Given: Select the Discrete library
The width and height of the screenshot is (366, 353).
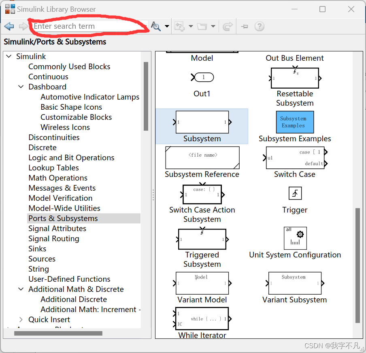Looking at the screenshot, I should pyautogui.click(x=43, y=147).
